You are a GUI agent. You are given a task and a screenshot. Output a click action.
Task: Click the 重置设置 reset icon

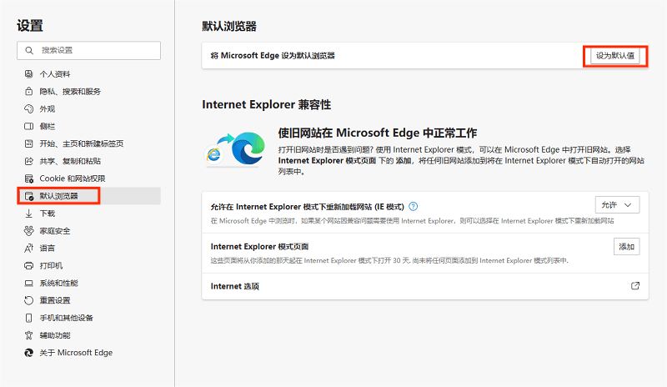(28, 300)
